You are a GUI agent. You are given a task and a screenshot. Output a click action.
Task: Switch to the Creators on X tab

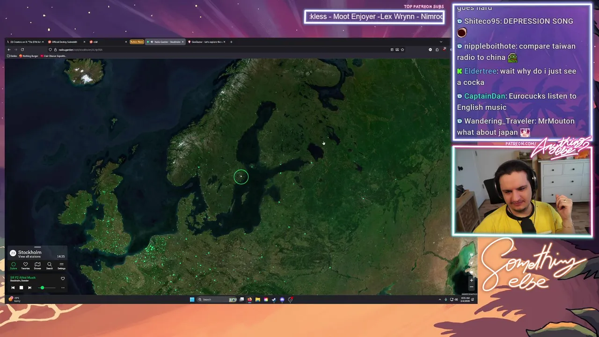tap(25, 42)
